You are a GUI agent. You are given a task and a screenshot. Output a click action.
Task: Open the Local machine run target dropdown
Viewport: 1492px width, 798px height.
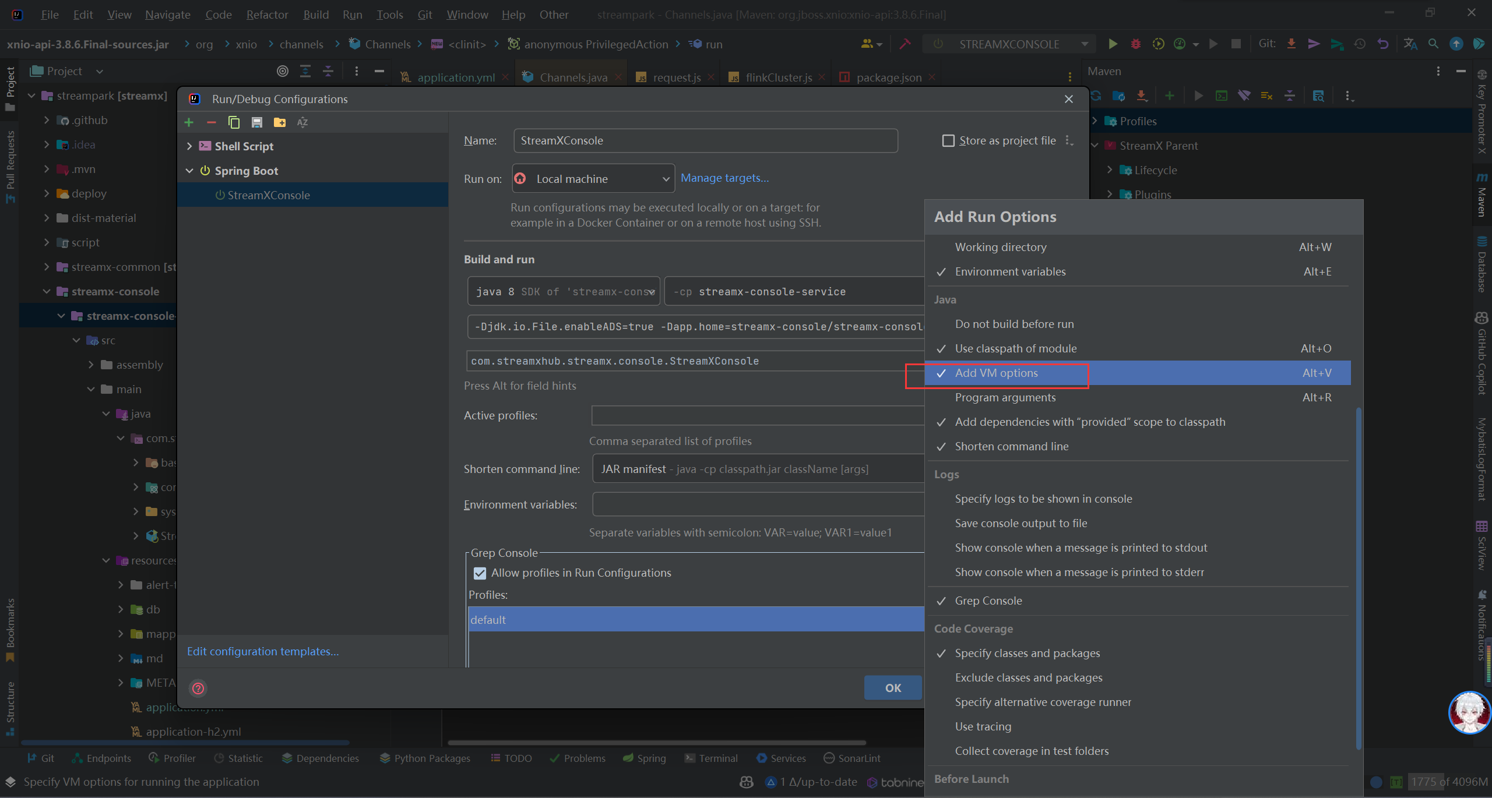[593, 179]
